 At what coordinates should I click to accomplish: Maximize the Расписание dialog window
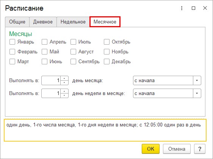[x=193, y=8]
